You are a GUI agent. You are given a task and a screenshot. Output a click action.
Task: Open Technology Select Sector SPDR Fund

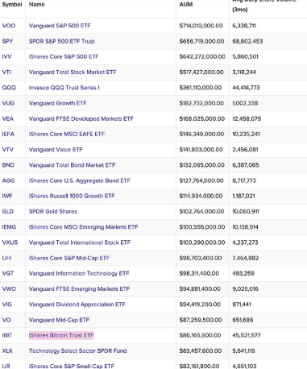point(78,351)
